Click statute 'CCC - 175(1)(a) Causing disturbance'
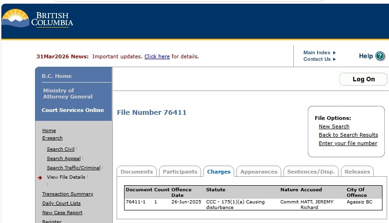Screen dimensions: 389x223 (235, 205)
